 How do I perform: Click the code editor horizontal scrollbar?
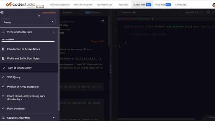tap(156, 119)
